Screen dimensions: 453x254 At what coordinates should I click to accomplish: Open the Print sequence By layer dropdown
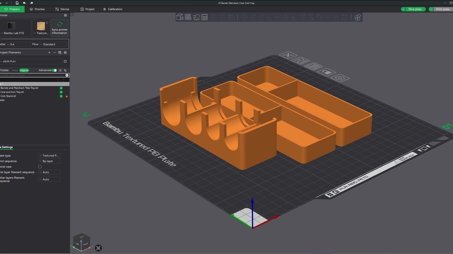click(50, 161)
